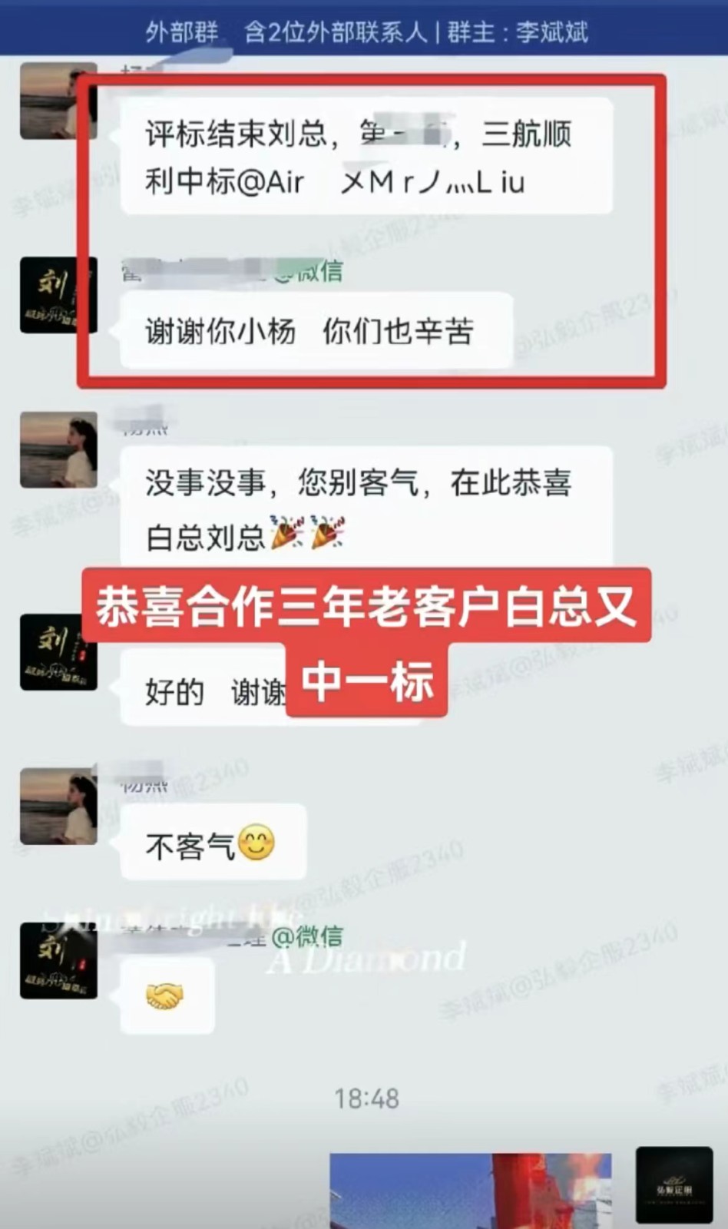
Task: Tap the seaside avatar beside the top message
Action: pos(58,101)
